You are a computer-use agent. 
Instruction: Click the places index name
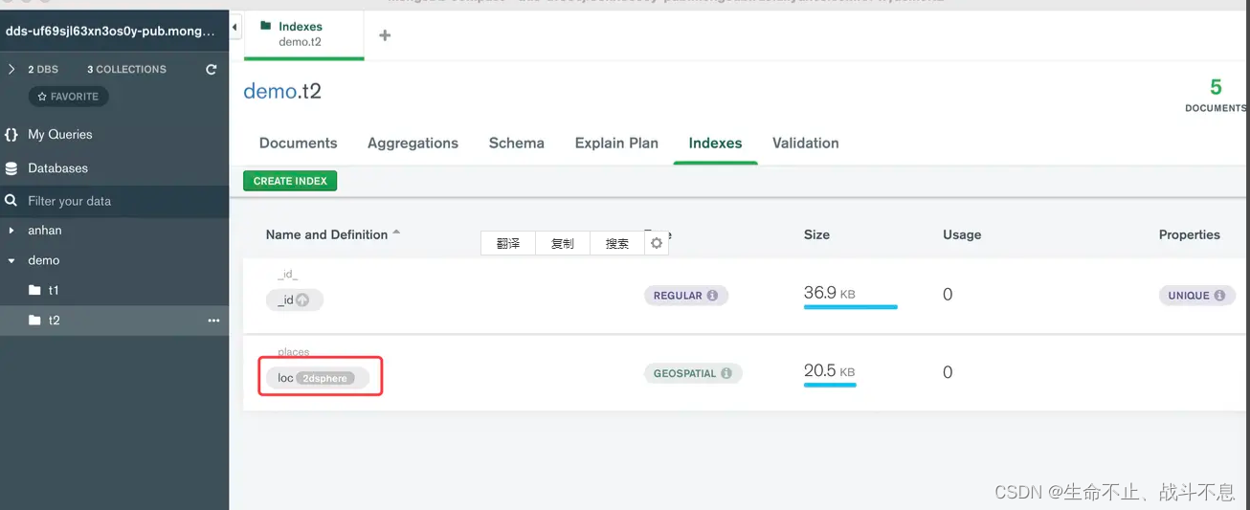[x=294, y=352]
